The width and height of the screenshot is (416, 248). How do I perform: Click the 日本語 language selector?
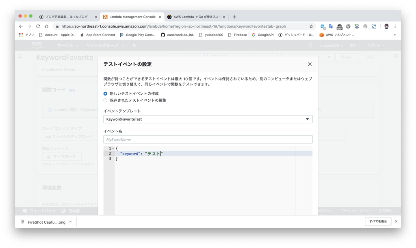pyautogui.click(x=71, y=211)
